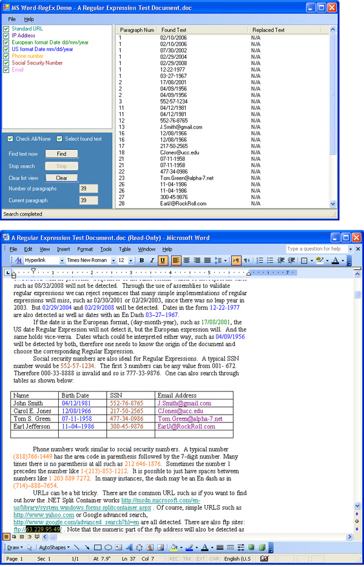Click the Fill Color paint bucket swatch
Screen dimensions: 364x567
[174, 548]
